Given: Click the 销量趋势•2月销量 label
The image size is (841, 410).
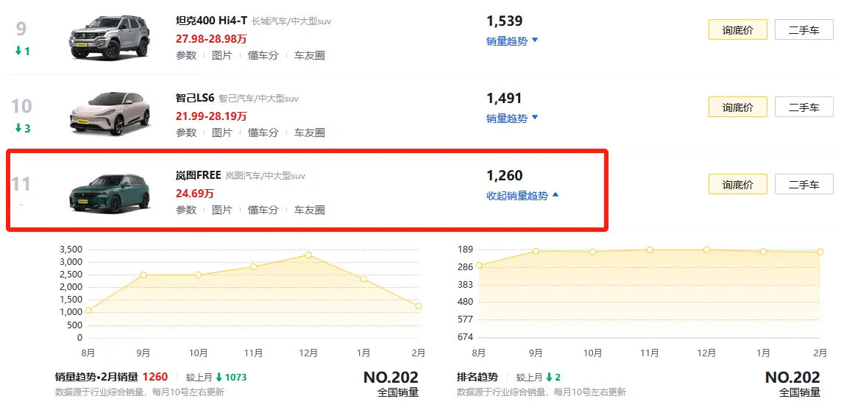Looking at the screenshot, I should click(96, 378).
